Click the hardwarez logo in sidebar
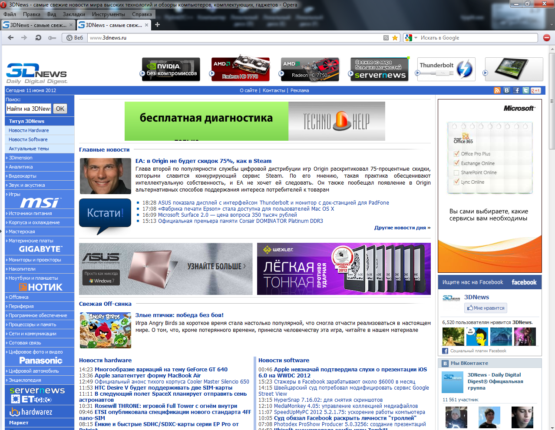555x430 pixels. click(x=31, y=412)
